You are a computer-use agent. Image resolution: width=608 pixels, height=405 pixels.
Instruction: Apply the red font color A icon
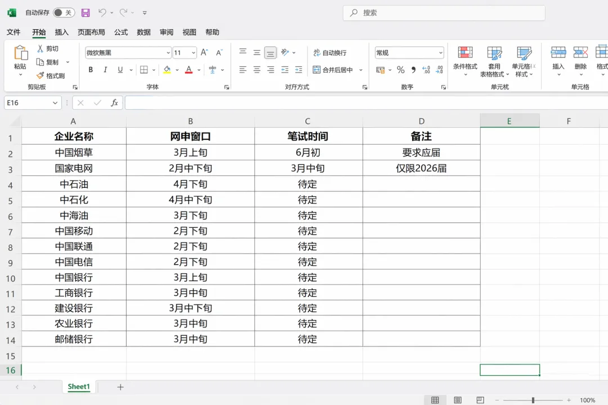coord(189,70)
